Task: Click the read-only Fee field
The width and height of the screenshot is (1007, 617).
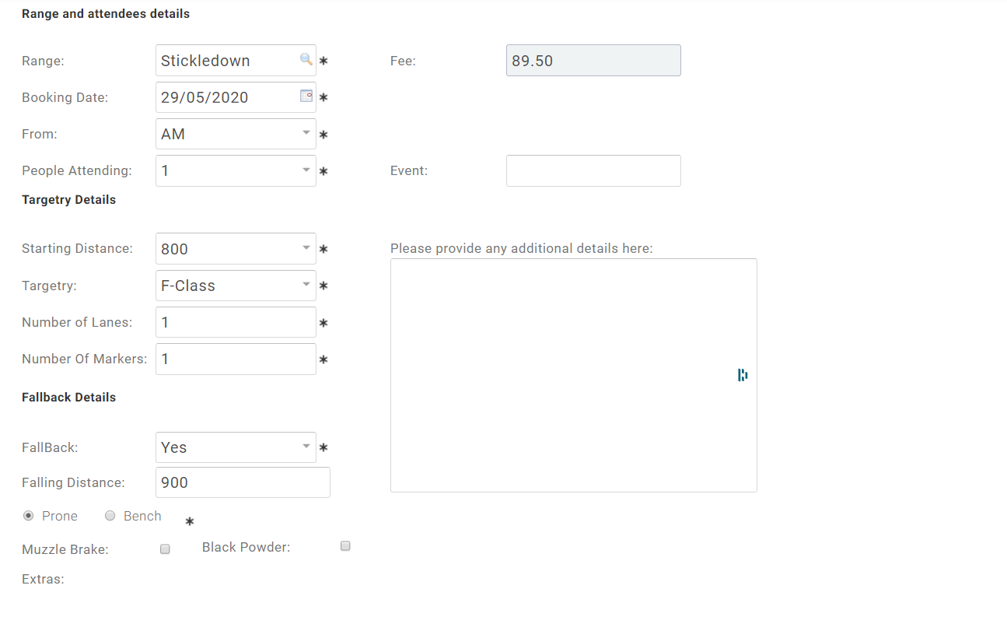Action: (593, 61)
